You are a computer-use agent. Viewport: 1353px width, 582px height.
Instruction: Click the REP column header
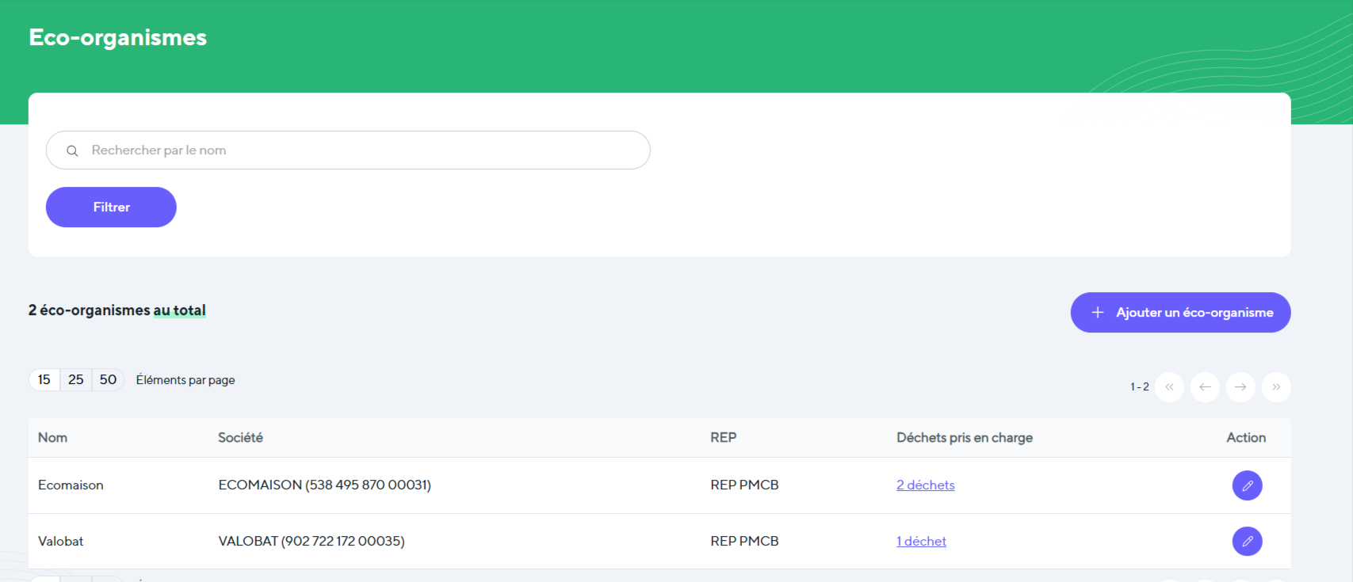click(x=723, y=438)
